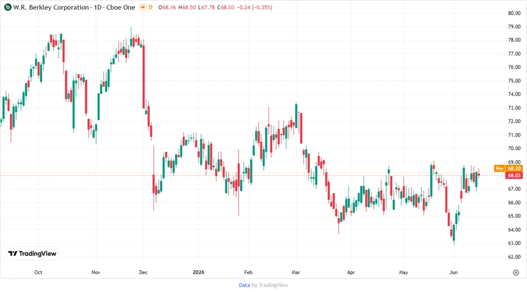Open chart settings gear icon
The image size is (527, 292).
[x=516, y=273]
